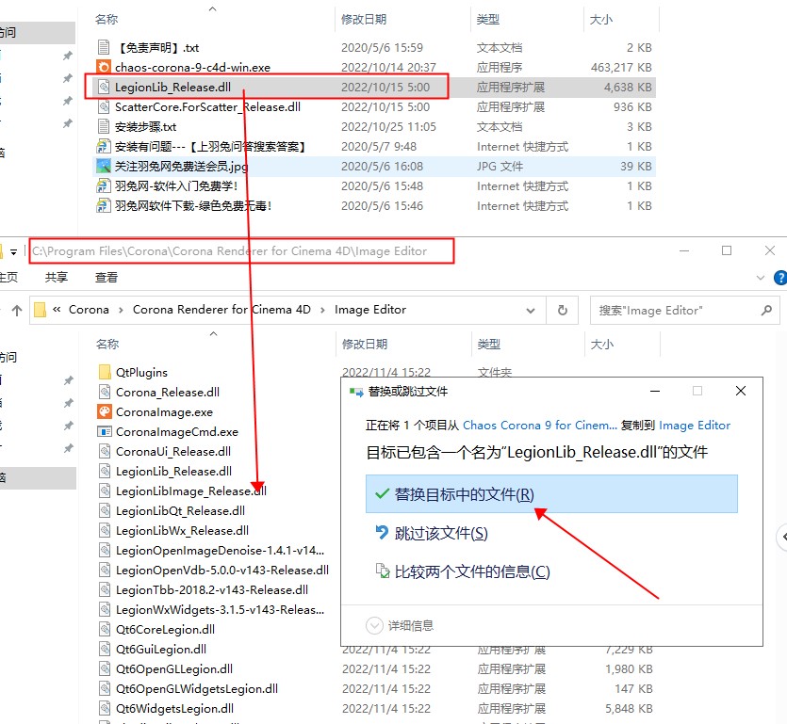Select LegionLib_Release.dll in the lower window
The image size is (787, 724).
coord(173,472)
